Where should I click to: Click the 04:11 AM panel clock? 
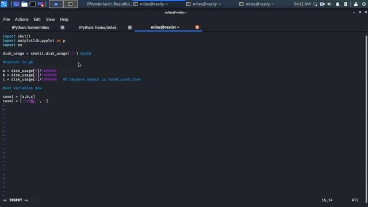(302, 4)
